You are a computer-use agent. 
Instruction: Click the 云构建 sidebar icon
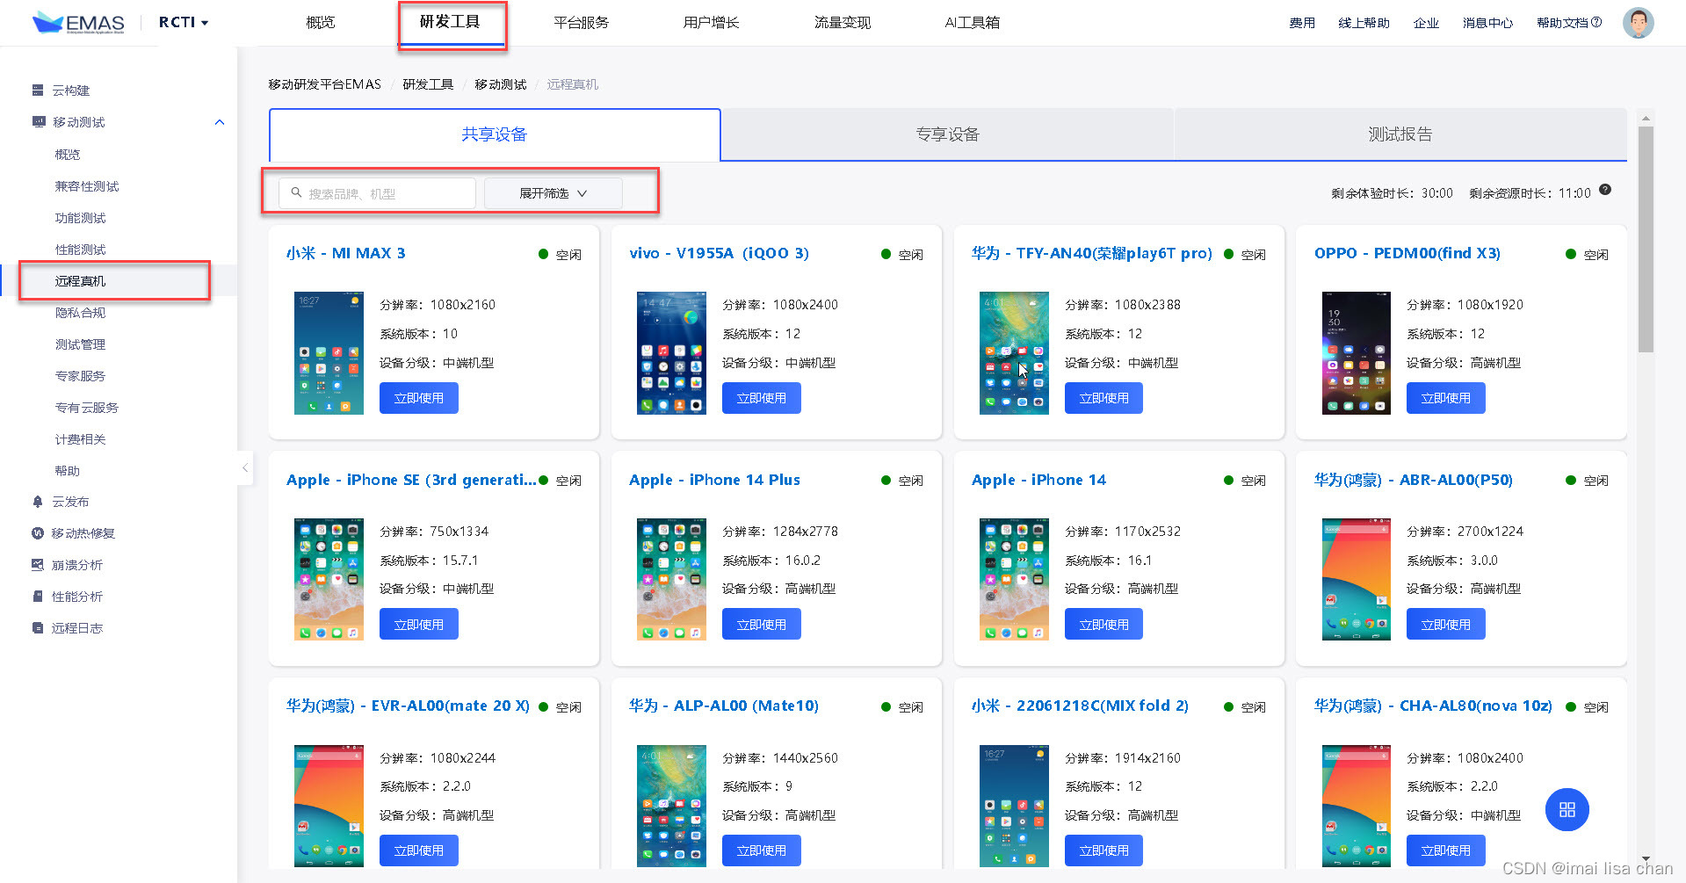38,90
